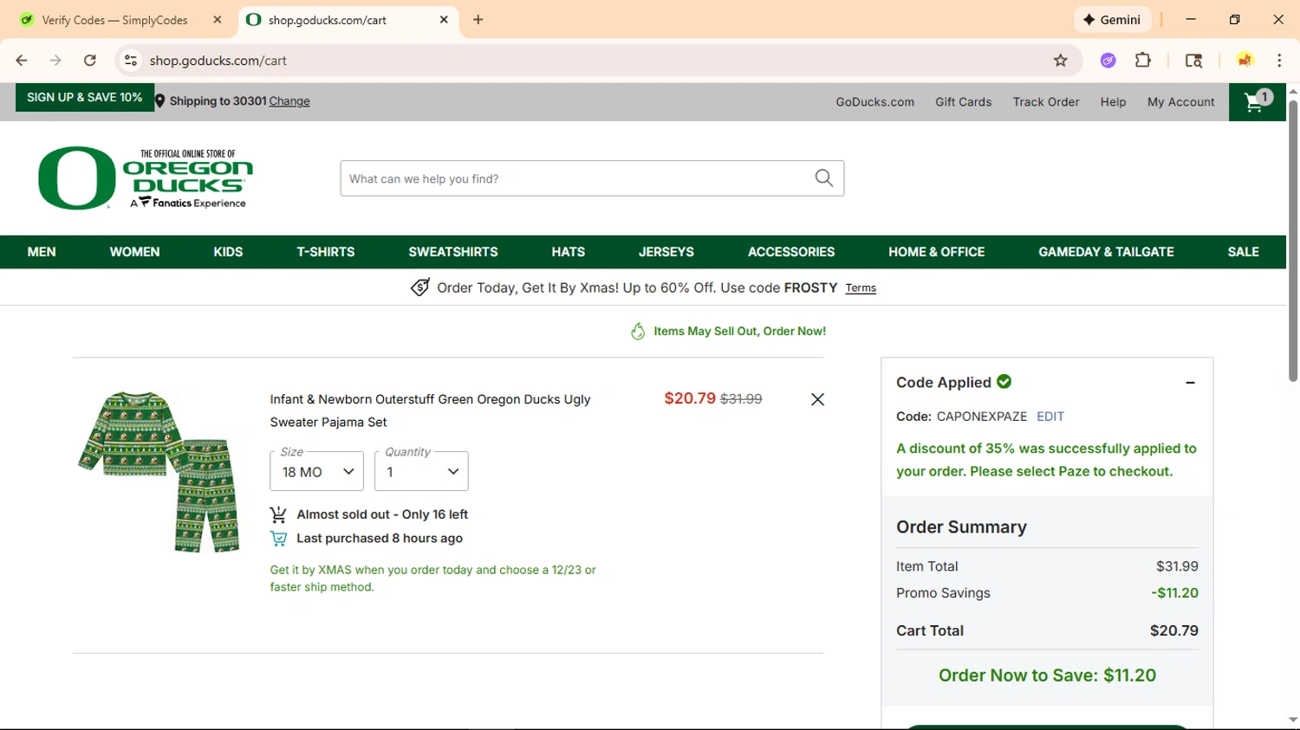Viewport: 1300px width, 730px height.
Task: Click the Chrome profile avatar icon
Action: 1245,60
